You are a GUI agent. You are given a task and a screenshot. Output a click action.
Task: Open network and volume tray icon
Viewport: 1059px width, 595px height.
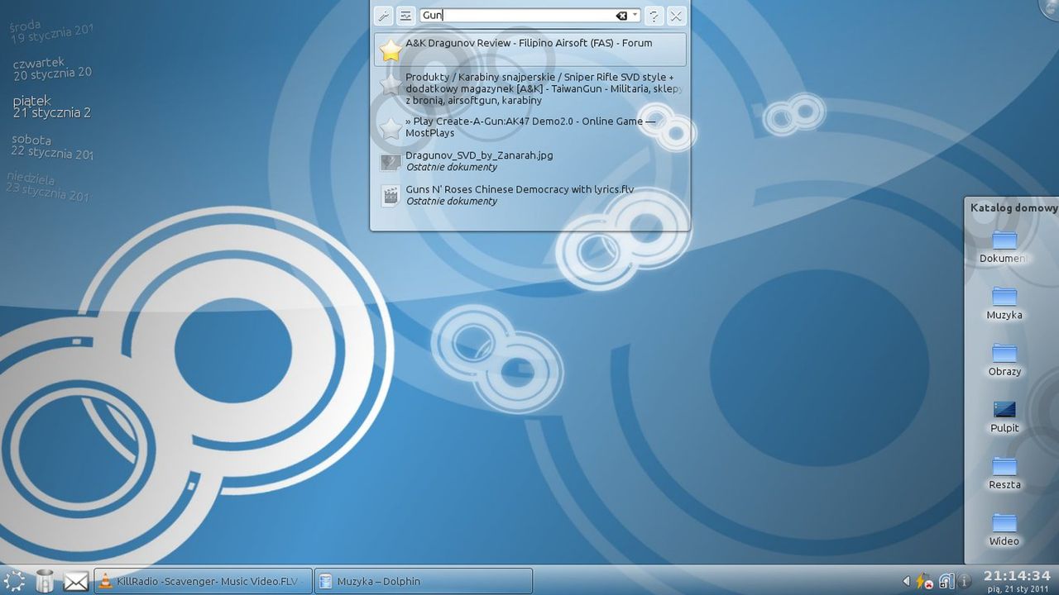click(x=945, y=582)
